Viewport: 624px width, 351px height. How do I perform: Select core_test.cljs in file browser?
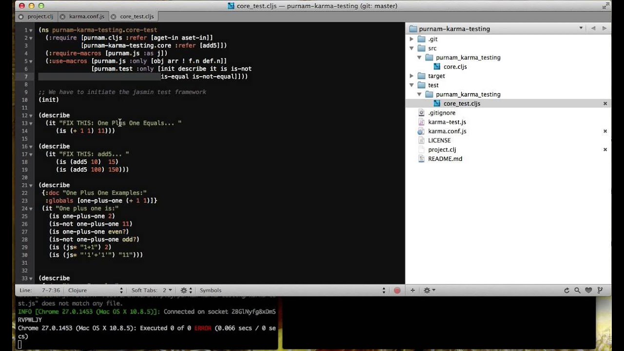pyautogui.click(x=462, y=103)
